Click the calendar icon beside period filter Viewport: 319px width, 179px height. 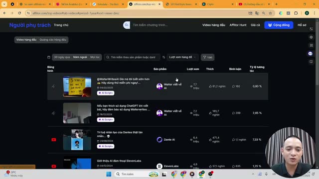click(49, 57)
